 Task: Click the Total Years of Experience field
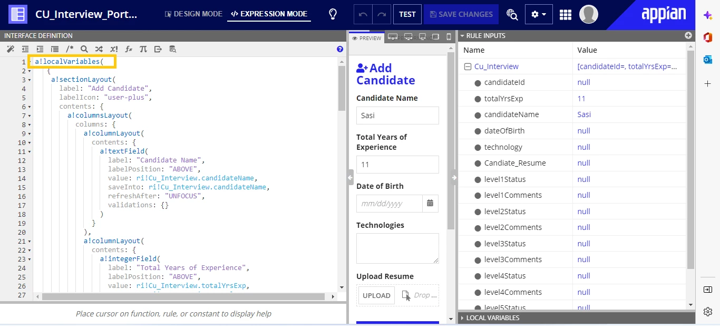[x=397, y=165]
